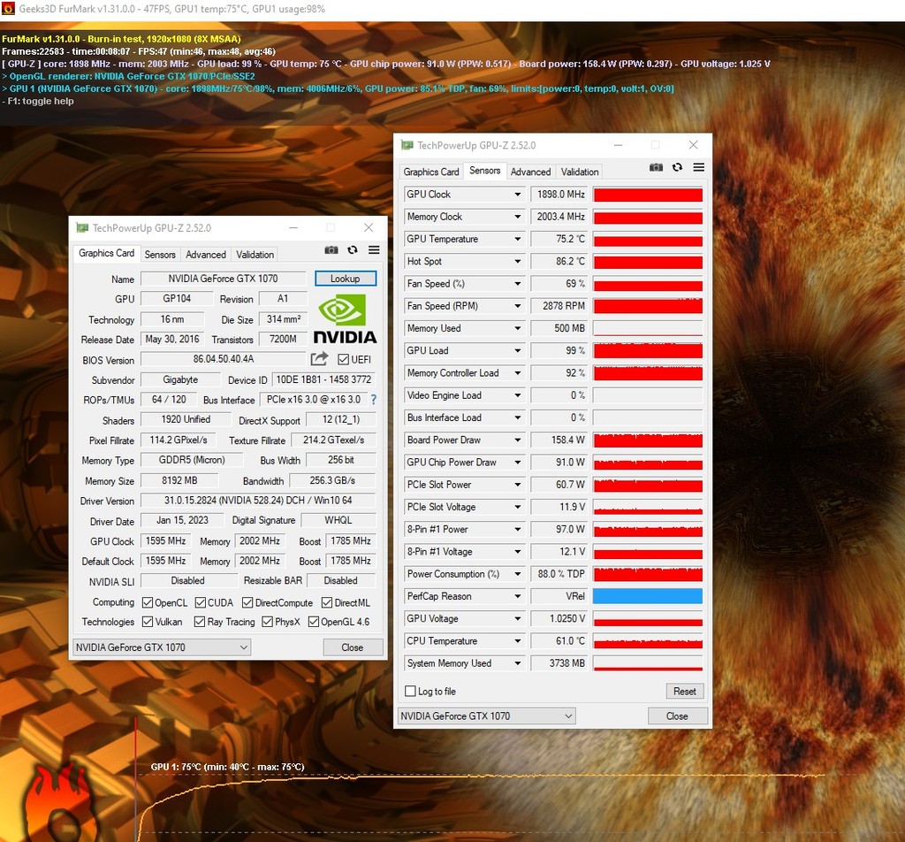Click Device ID value 10DE 1B81 - 1458 3772

point(323,379)
